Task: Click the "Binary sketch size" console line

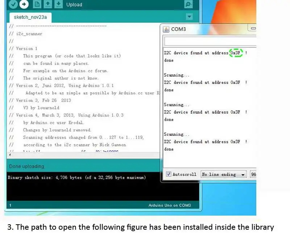Action: pos(77,177)
